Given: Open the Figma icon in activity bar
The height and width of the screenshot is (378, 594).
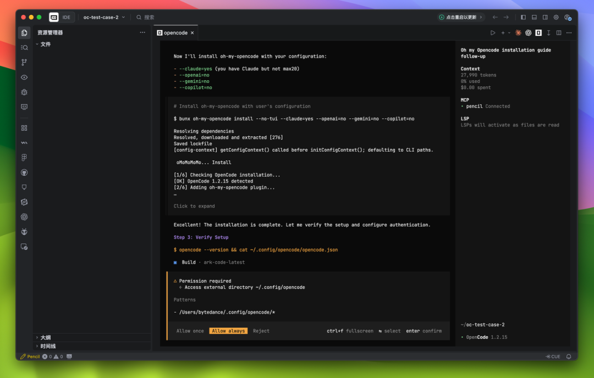Looking at the screenshot, I should 24,158.
